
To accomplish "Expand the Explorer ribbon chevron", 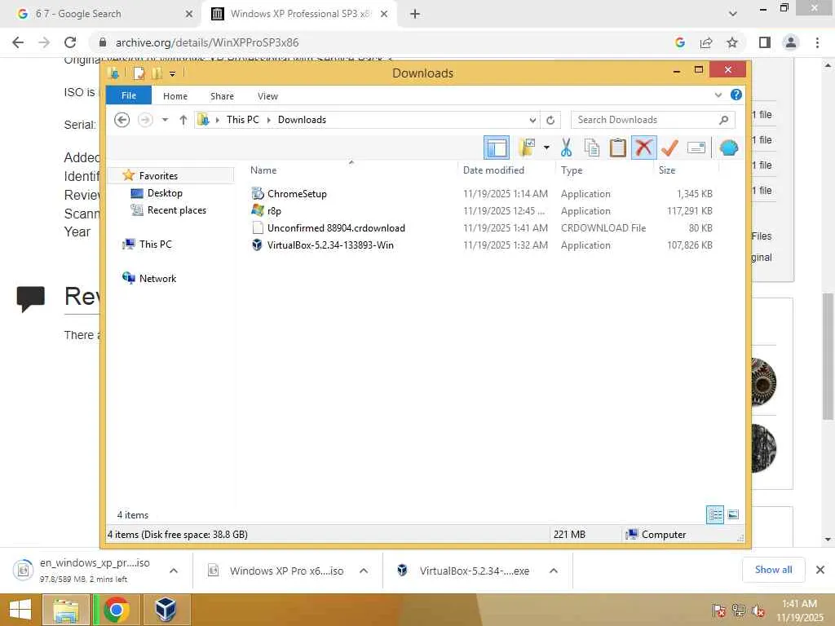I will point(718,95).
